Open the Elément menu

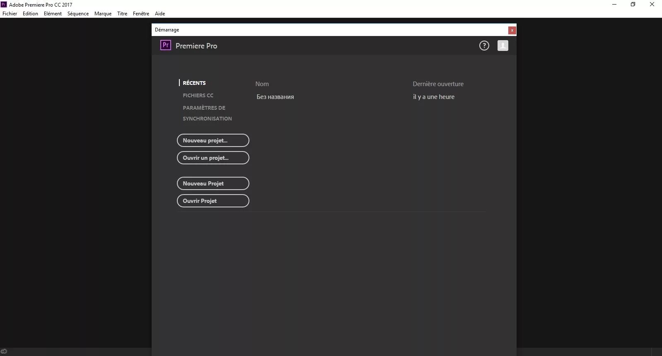(x=53, y=14)
